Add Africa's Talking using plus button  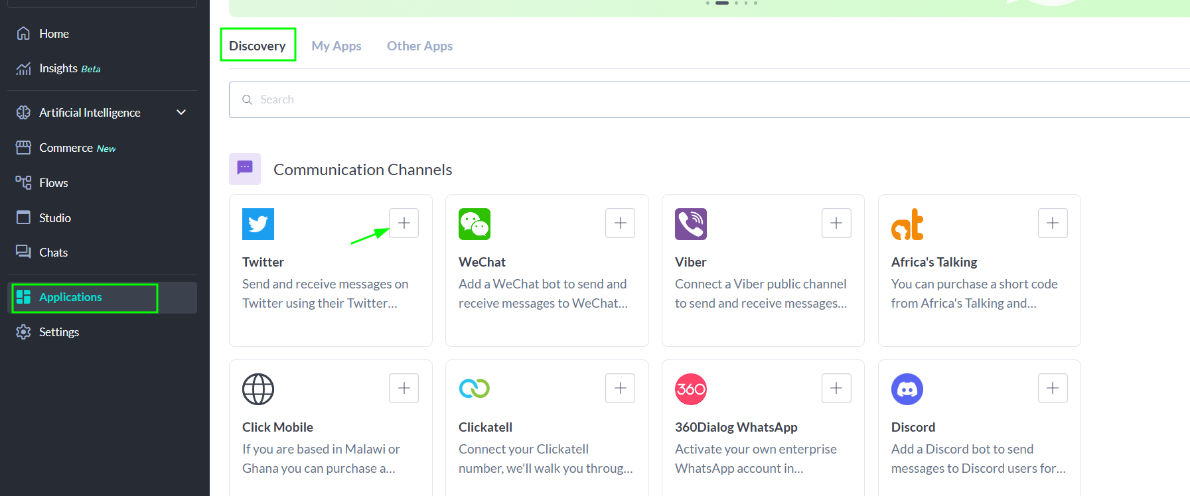(x=1053, y=223)
